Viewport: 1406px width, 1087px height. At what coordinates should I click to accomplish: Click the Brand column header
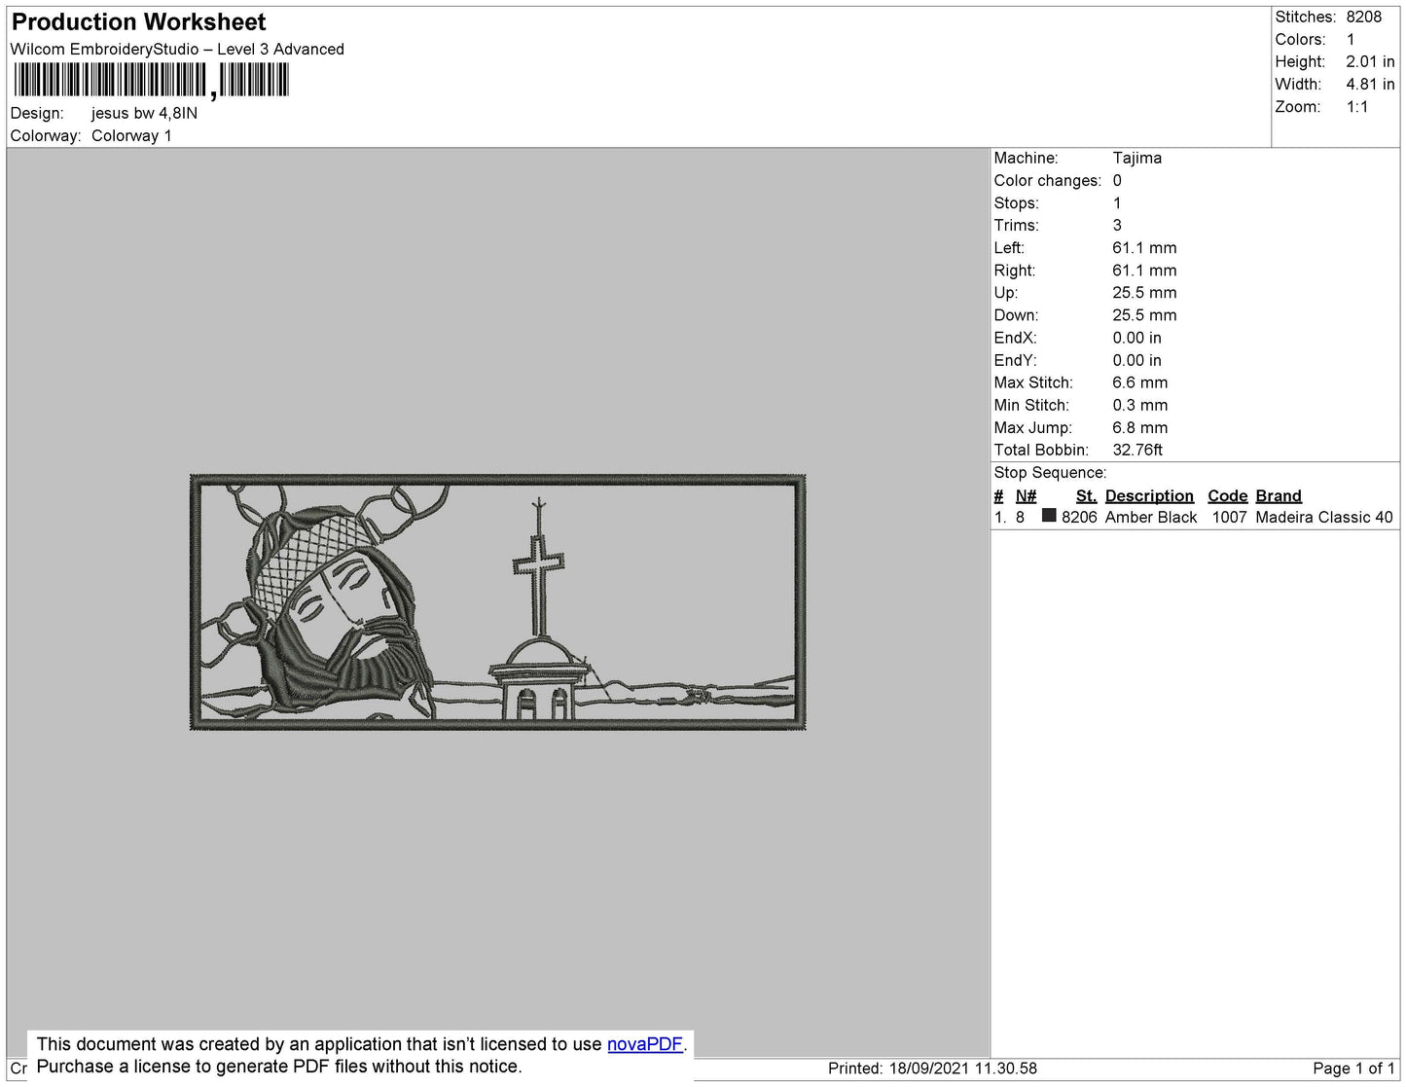[1279, 495]
